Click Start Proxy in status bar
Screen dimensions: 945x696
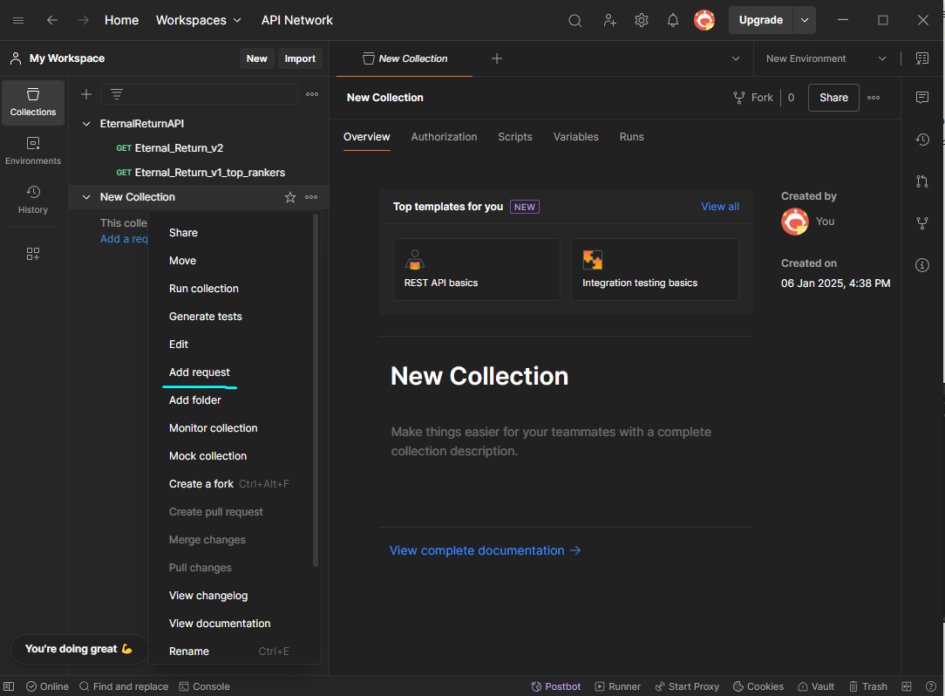pos(687,686)
